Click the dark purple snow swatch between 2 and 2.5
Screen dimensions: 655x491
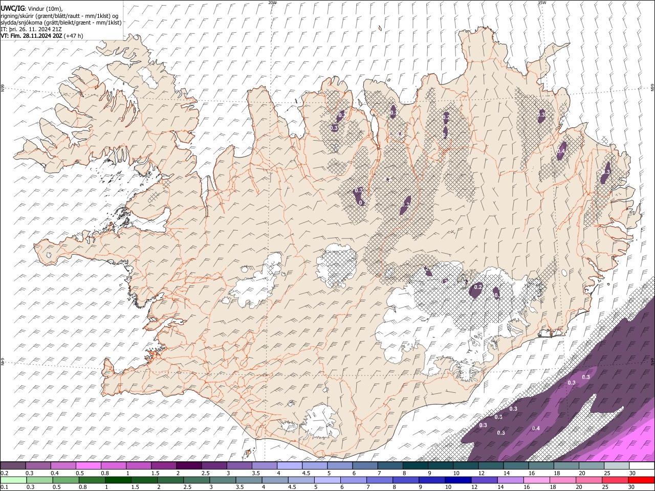(189, 466)
